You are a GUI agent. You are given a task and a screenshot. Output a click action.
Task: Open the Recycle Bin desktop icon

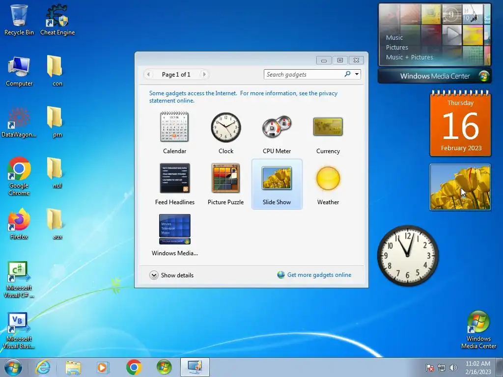coord(19,19)
